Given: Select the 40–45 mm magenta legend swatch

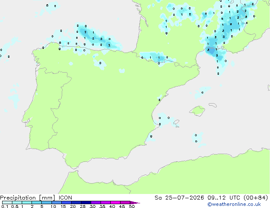Looking at the screenshot, I should click(x=115, y=202).
